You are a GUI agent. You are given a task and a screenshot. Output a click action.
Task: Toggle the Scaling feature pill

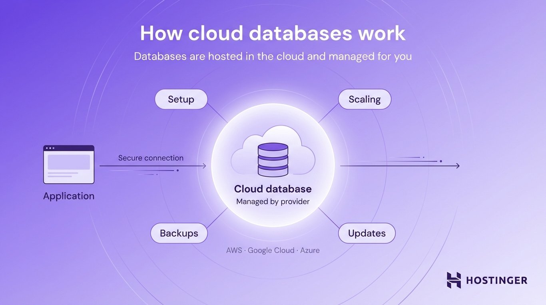click(364, 99)
